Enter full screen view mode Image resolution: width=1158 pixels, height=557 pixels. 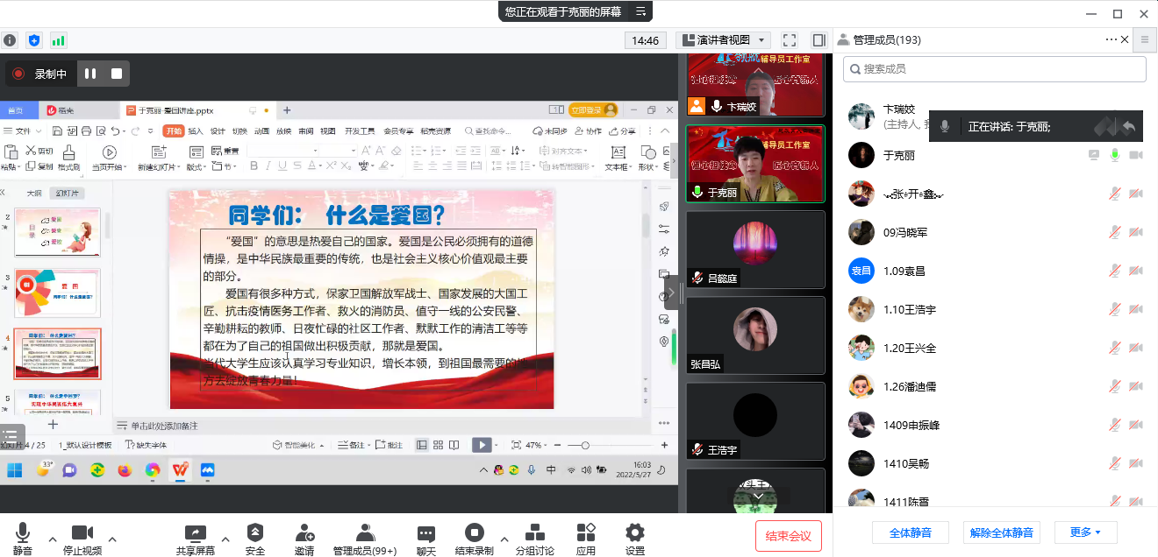pos(789,40)
